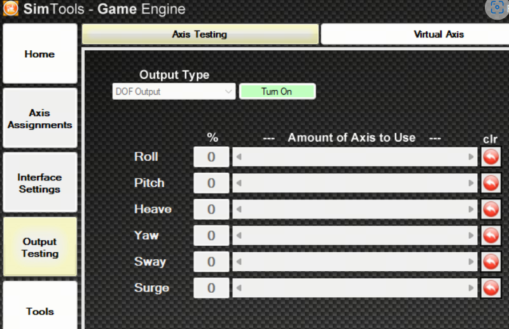
Task: Reset Sway with its red clear icon
Action: click(491, 262)
